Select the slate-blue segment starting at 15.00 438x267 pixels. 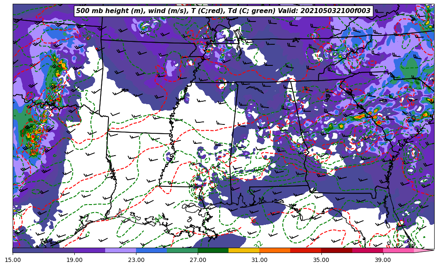coord(28,250)
